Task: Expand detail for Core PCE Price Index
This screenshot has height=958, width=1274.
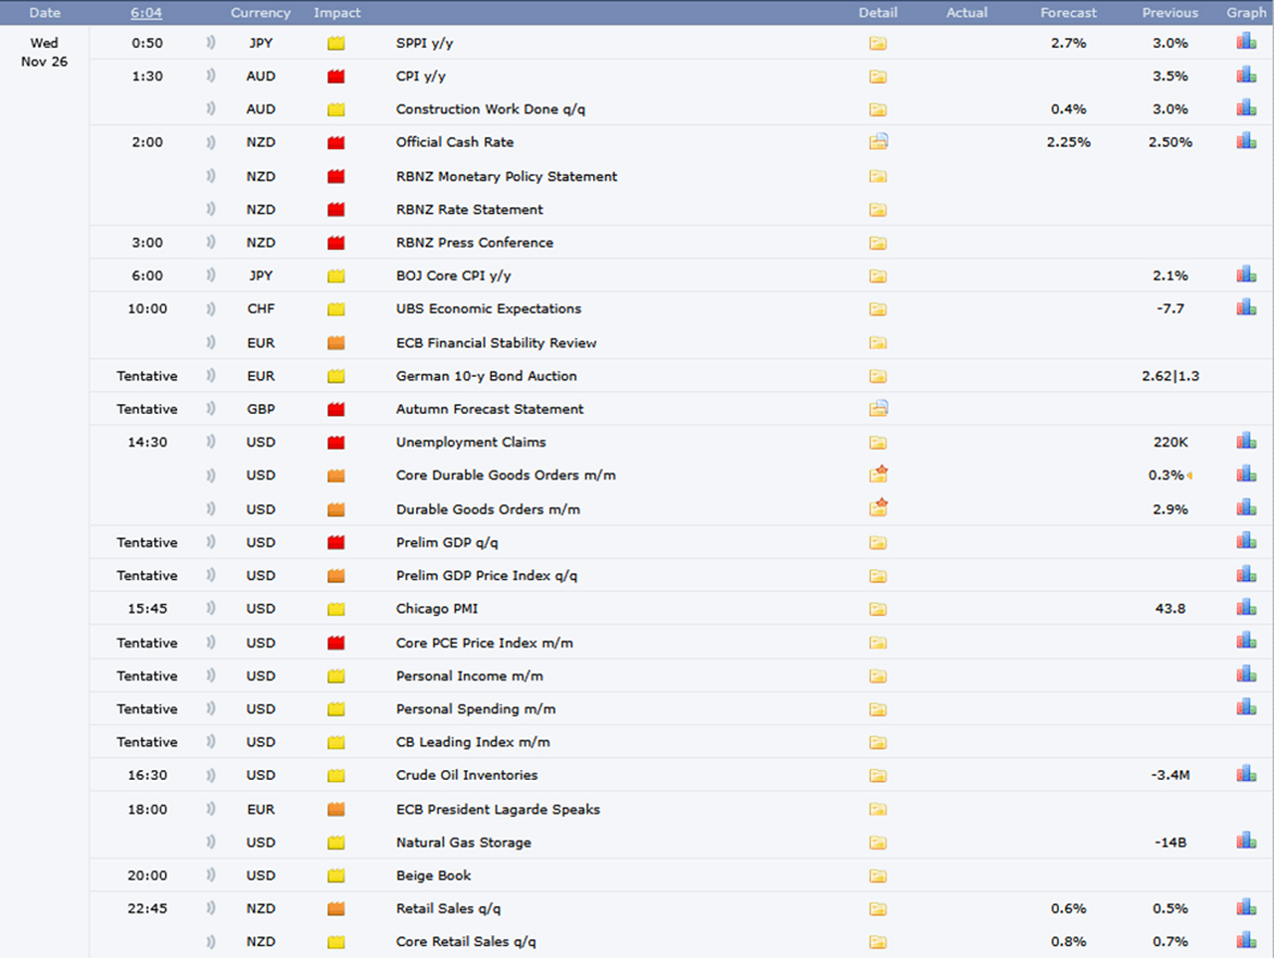Action: (878, 643)
